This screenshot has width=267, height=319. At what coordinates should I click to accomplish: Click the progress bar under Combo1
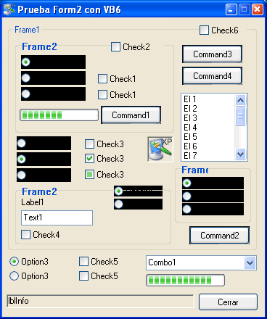pos(186,281)
